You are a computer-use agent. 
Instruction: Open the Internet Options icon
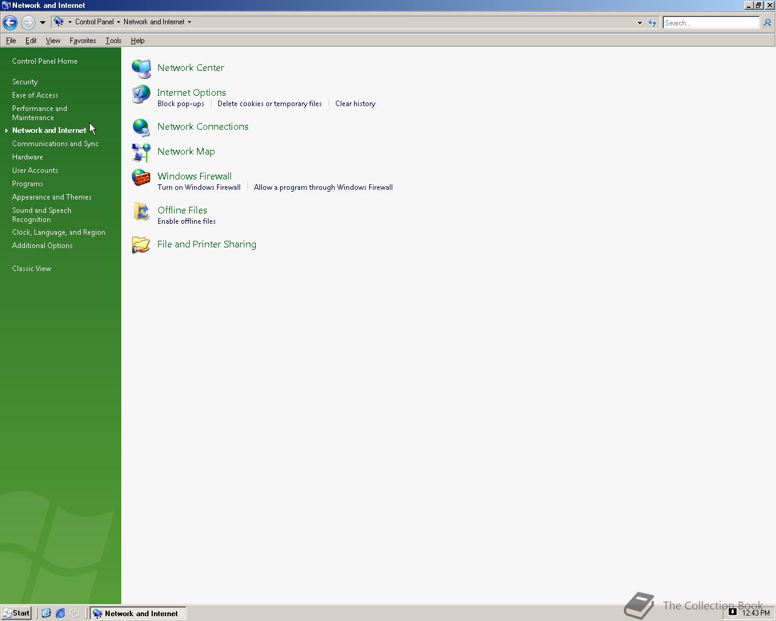point(141,94)
